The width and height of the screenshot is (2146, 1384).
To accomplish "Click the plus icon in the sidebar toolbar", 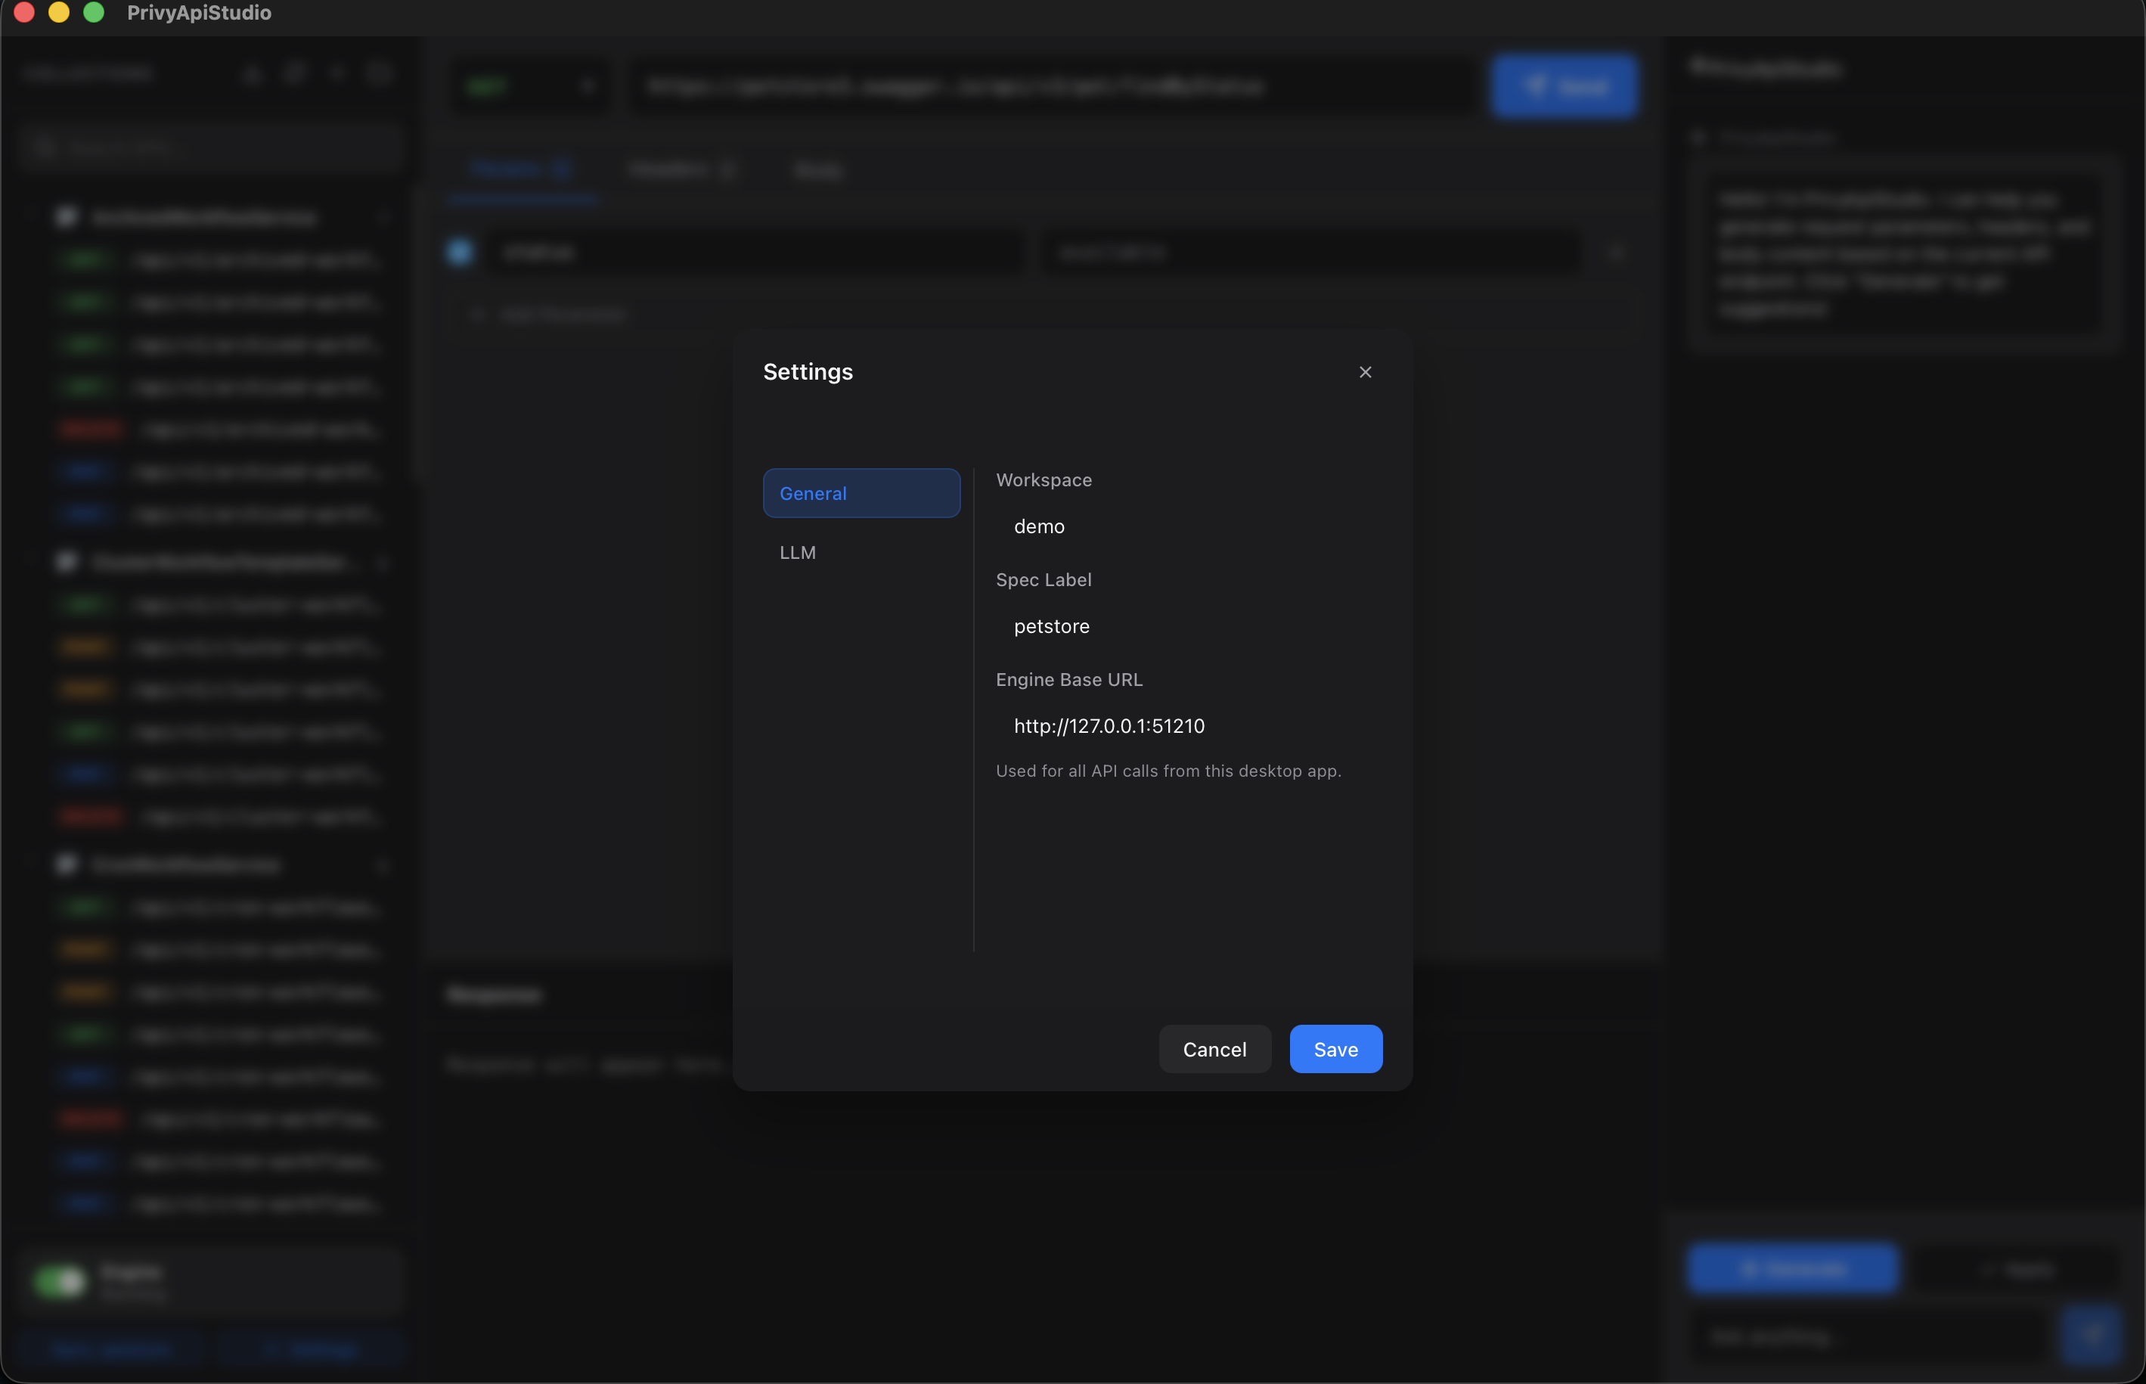I will (x=336, y=73).
